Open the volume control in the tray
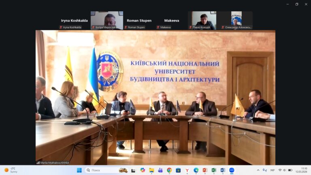The height and width of the screenshot is (175, 311). (285, 170)
